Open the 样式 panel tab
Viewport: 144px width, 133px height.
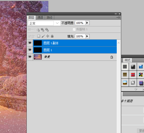pos(127,60)
